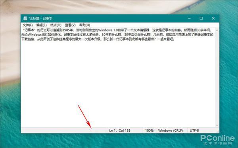Click the resize grip in status bar corner
Image resolution: width=238 pixels, height=148 pixels.
coord(218,131)
